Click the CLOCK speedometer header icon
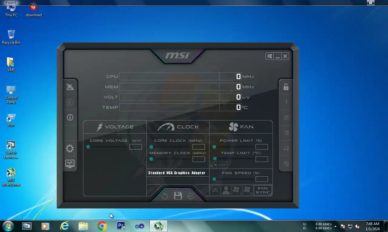This screenshot has width=388, height=232. [x=166, y=127]
